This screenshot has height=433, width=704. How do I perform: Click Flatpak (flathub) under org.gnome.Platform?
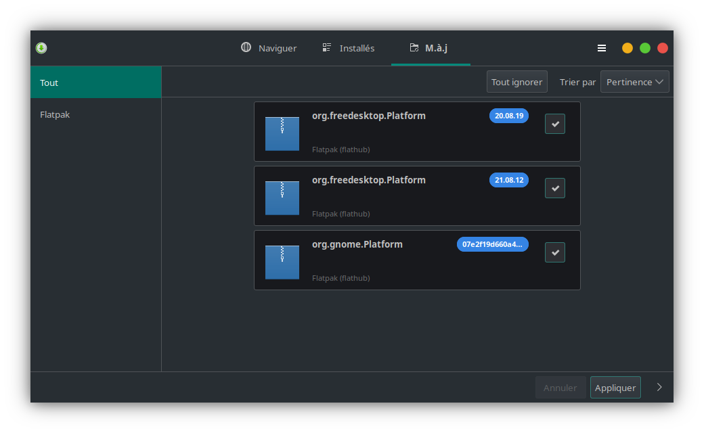pos(340,278)
